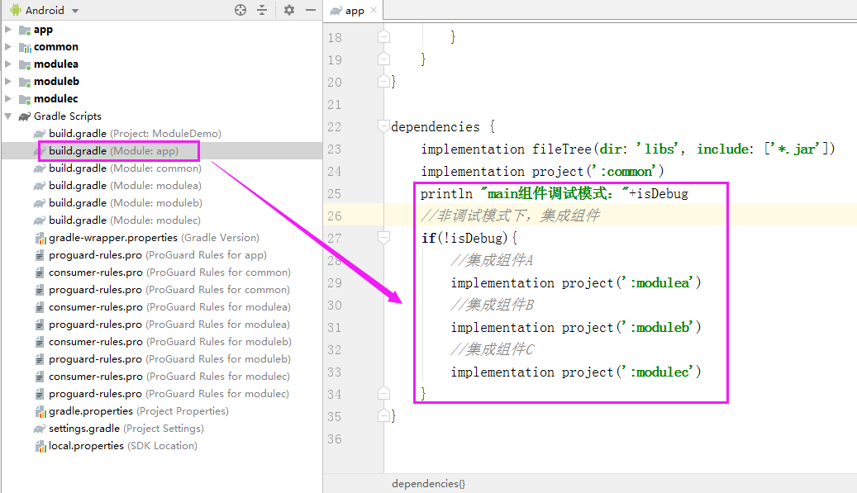The width and height of the screenshot is (857, 493).
Task: Click fold end marker at line 35
Action: (383, 416)
